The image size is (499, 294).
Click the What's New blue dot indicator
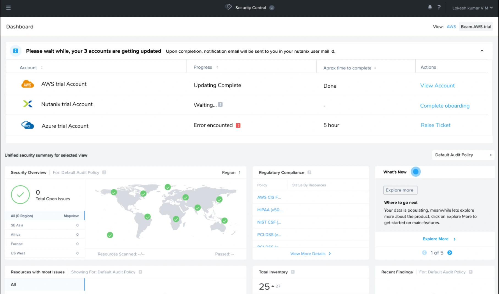[416, 172]
